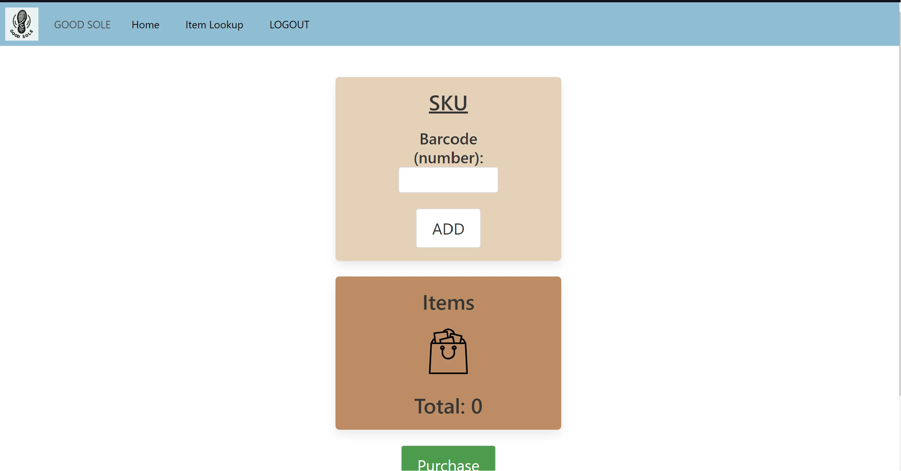Click the underlined SKU heading
The image size is (901, 471).
tap(448, 103)
